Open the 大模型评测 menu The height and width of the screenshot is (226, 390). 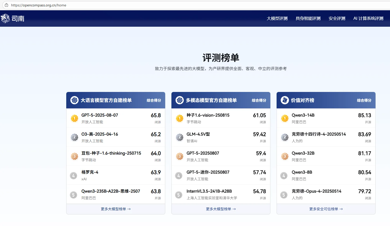pyautogui.click(x=277, y=18)
